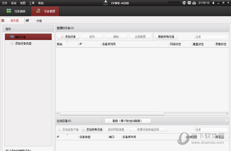
Task: Sort by the 网络状态 column header
Action: tap(175, 44)
